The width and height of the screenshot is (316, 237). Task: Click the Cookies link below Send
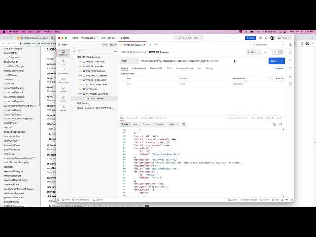click(279, 68)
